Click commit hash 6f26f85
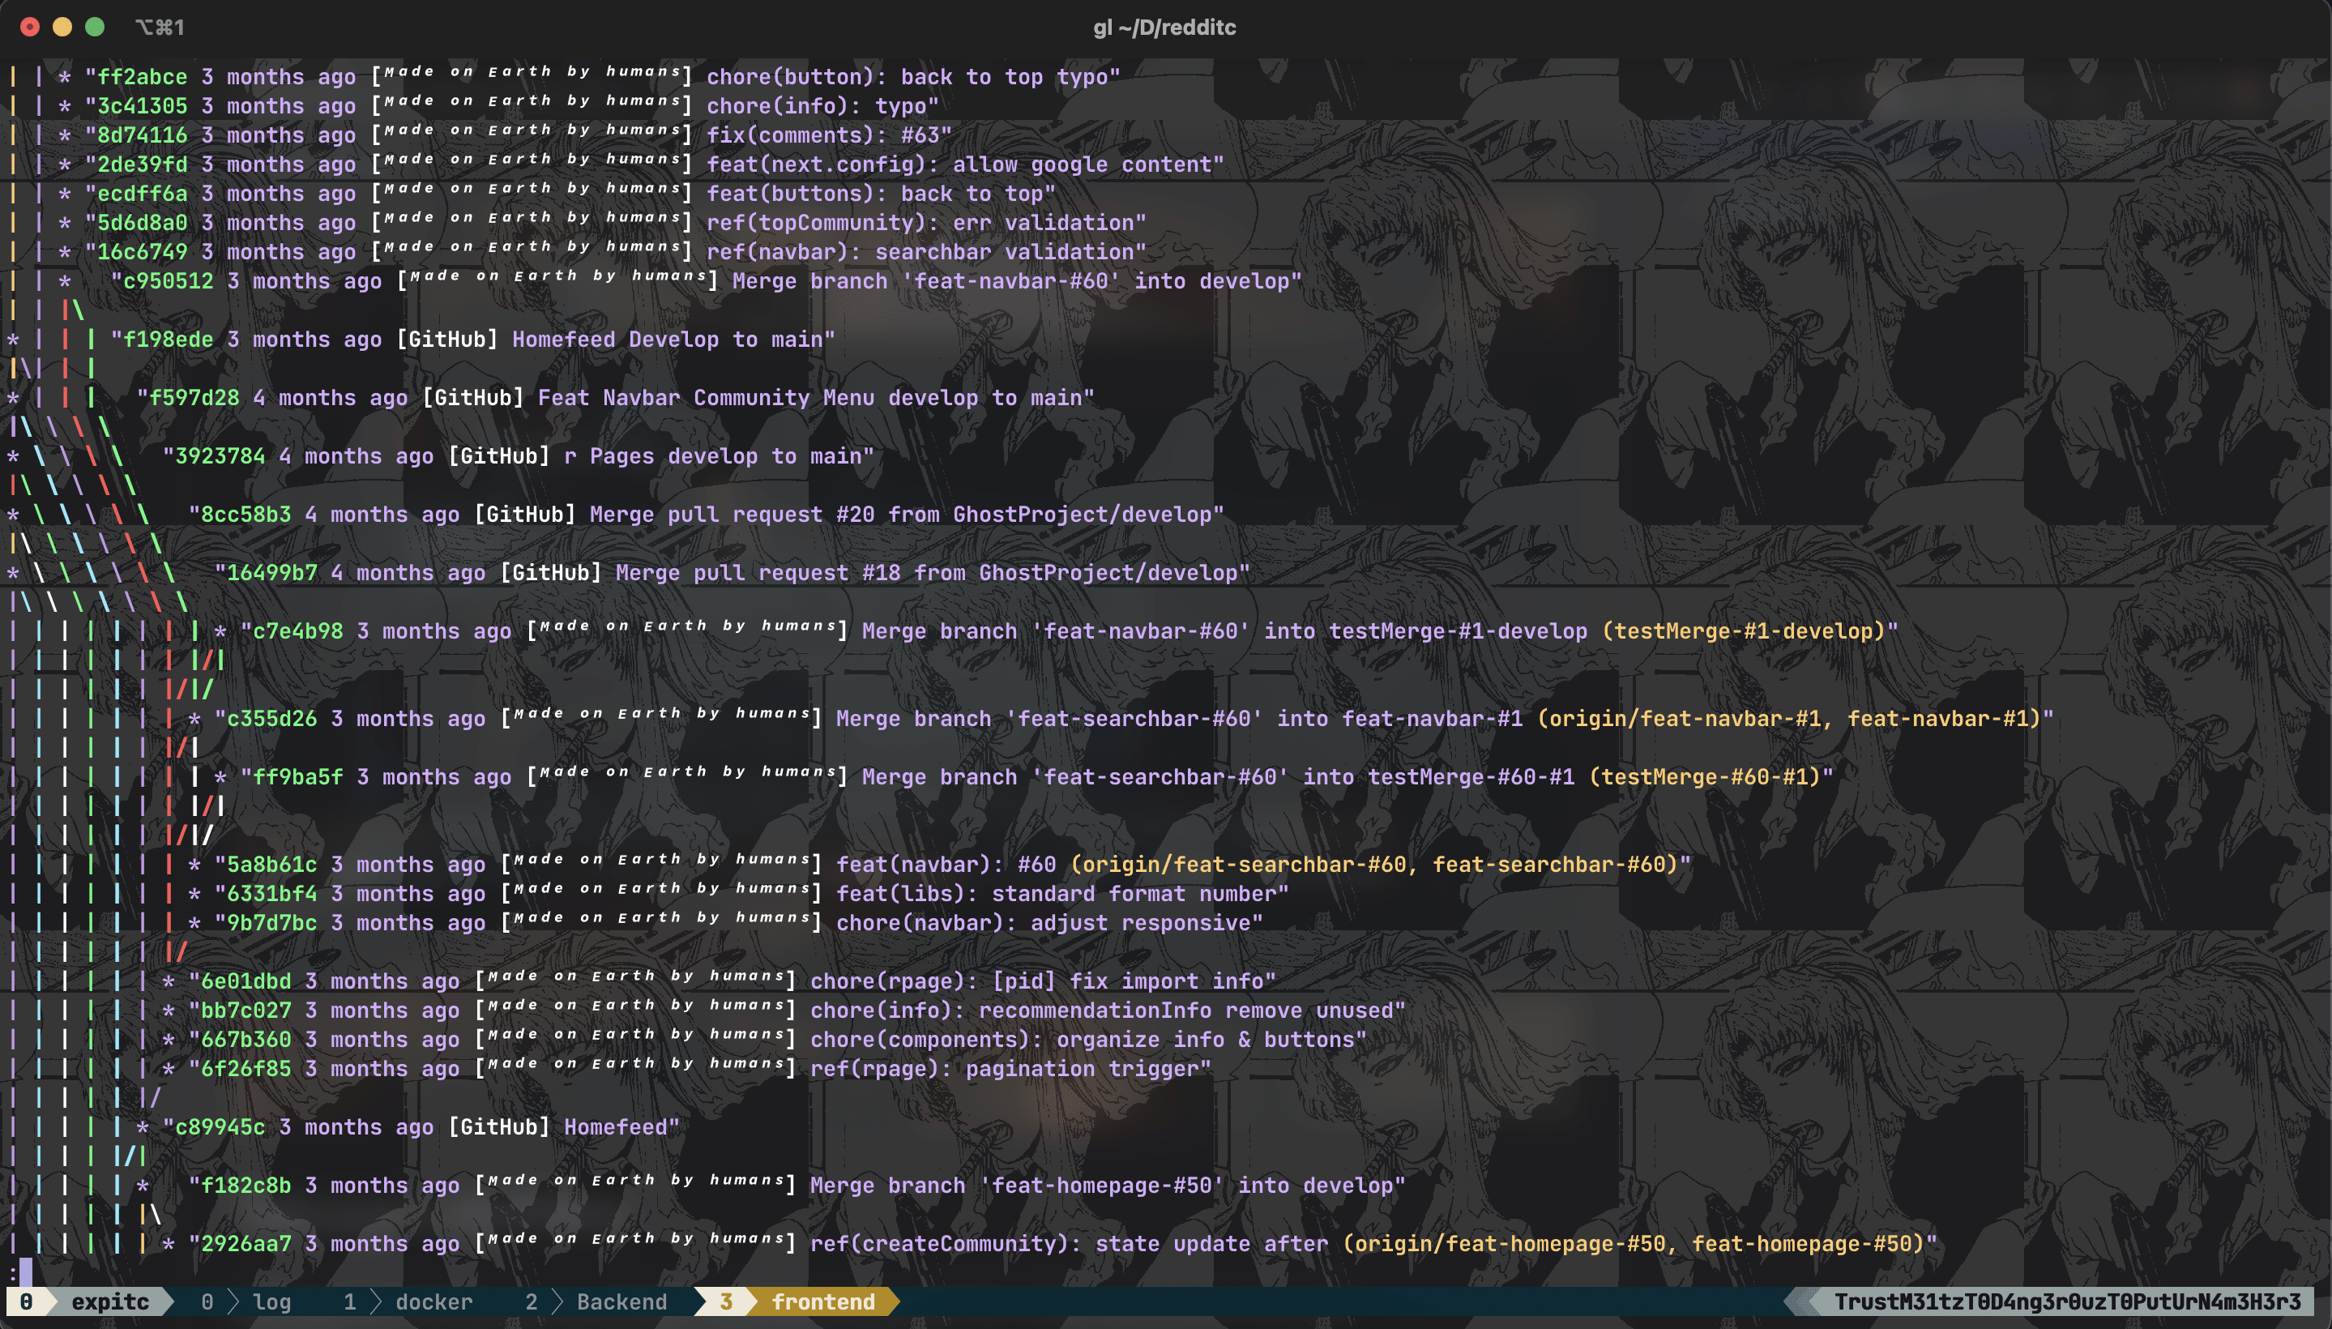 tap(246, 1070)
